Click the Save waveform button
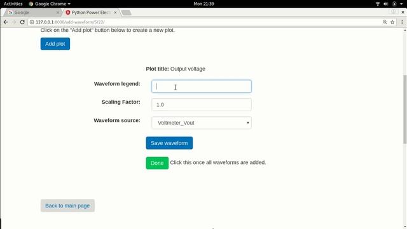The height and width of the screenshot is (229, 407). coord(169,143)
